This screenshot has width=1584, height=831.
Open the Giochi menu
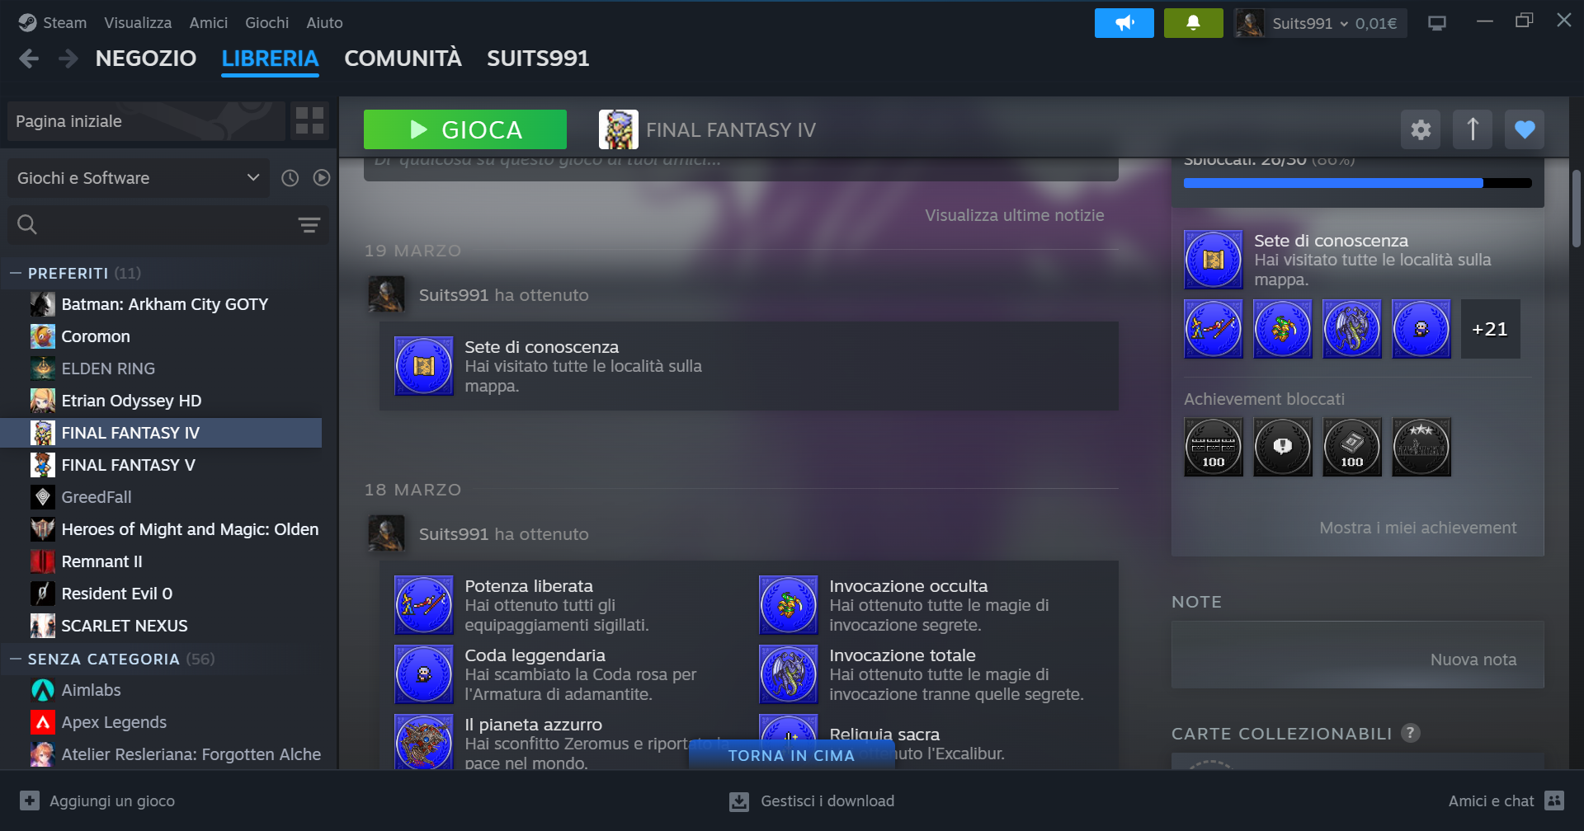click(266, 23)
